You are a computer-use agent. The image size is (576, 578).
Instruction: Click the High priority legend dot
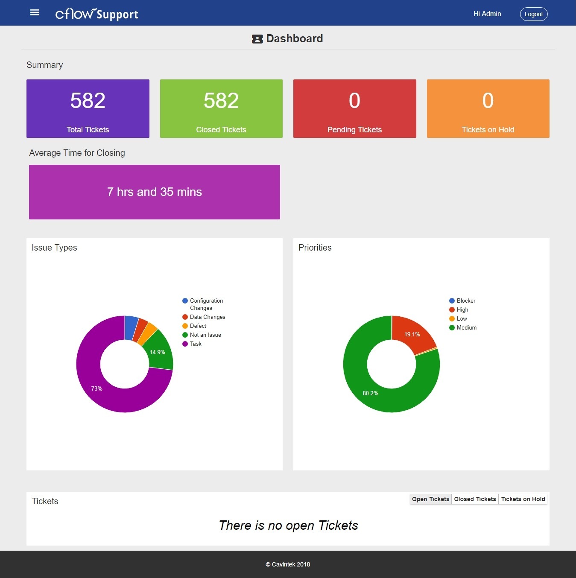(452, 310)
